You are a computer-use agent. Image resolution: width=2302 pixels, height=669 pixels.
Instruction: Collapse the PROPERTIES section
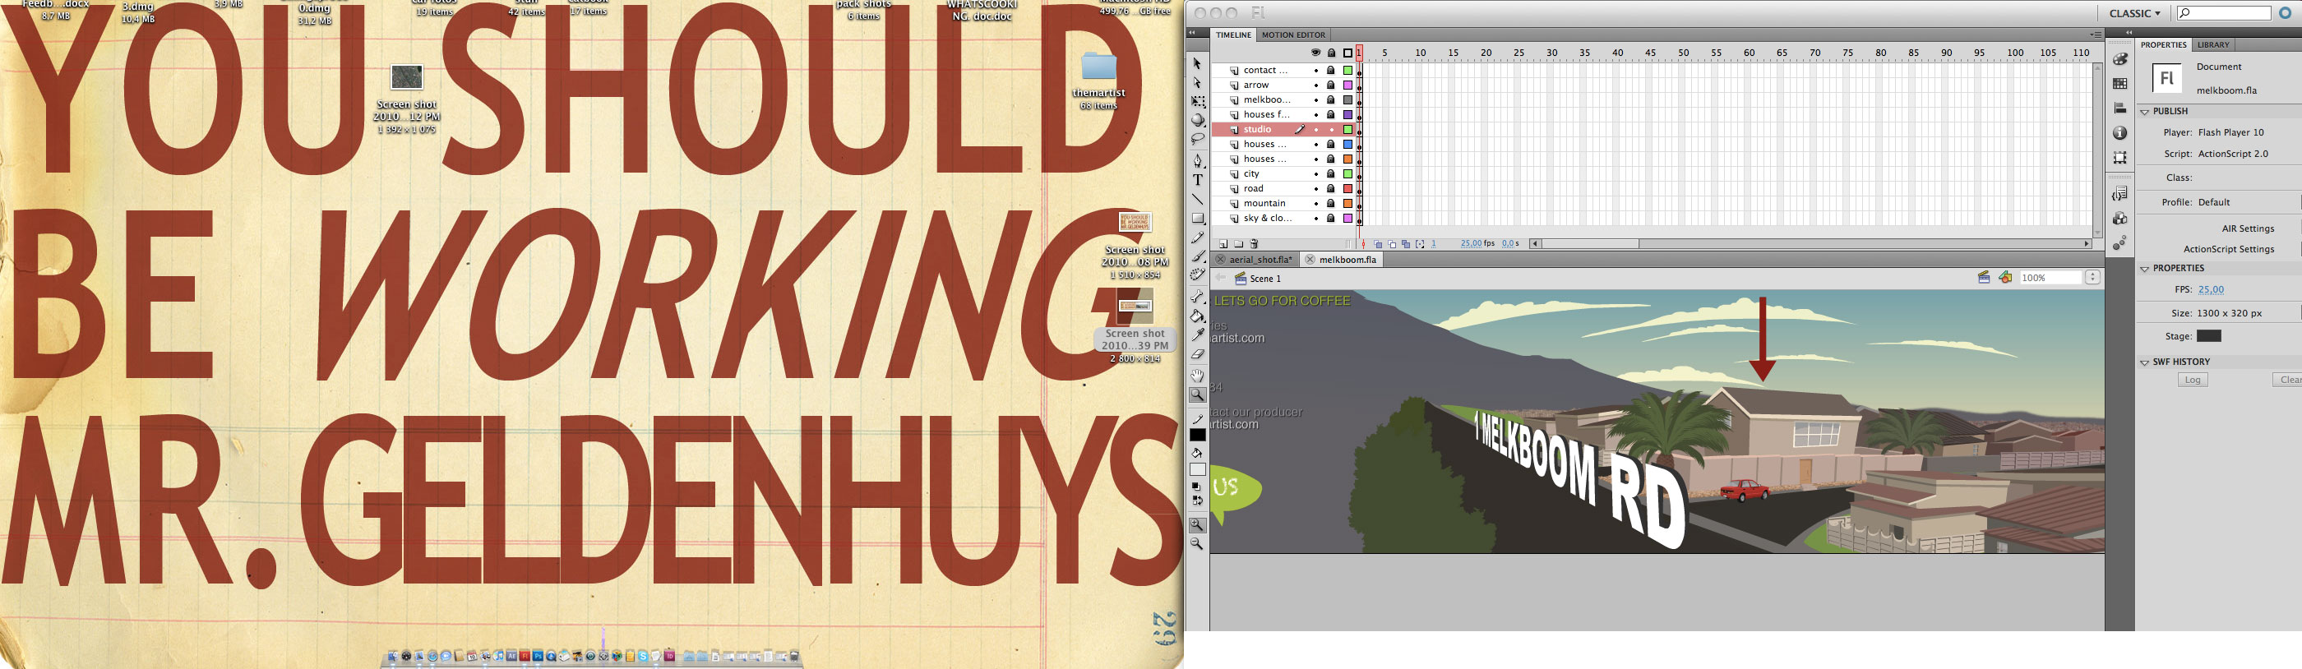coord(2145,269)
